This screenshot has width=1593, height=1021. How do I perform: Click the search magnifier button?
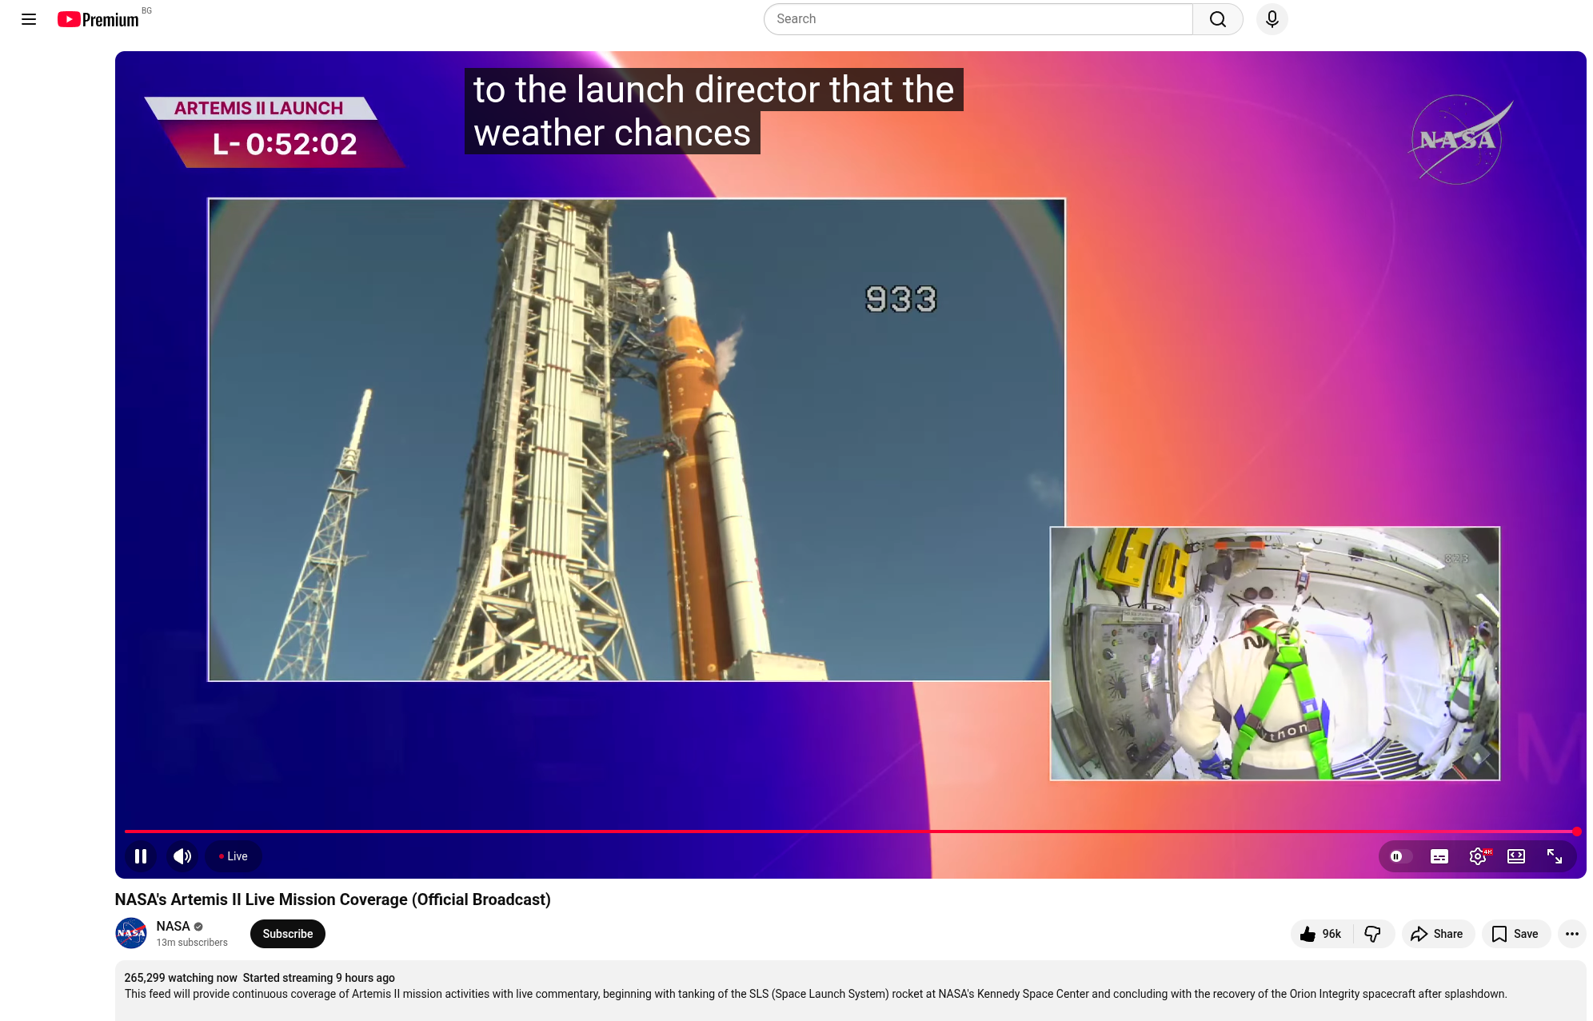[1217, 19]
